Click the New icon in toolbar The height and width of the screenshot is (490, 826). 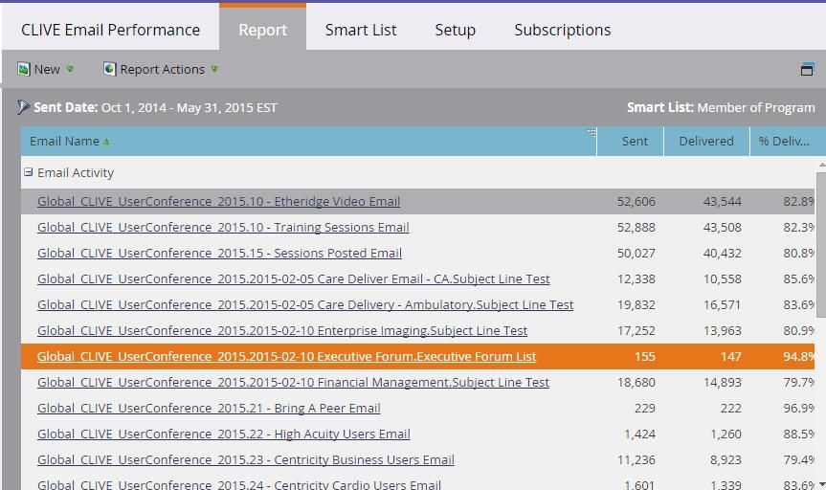(x=24, y=69)
